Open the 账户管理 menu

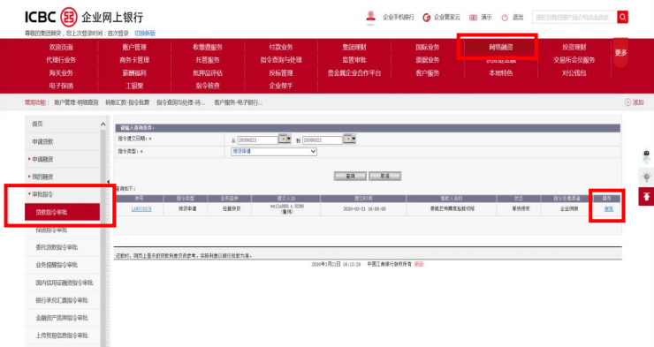(x=134, y=48)
